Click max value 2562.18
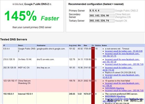 click(x=87, y=81)
